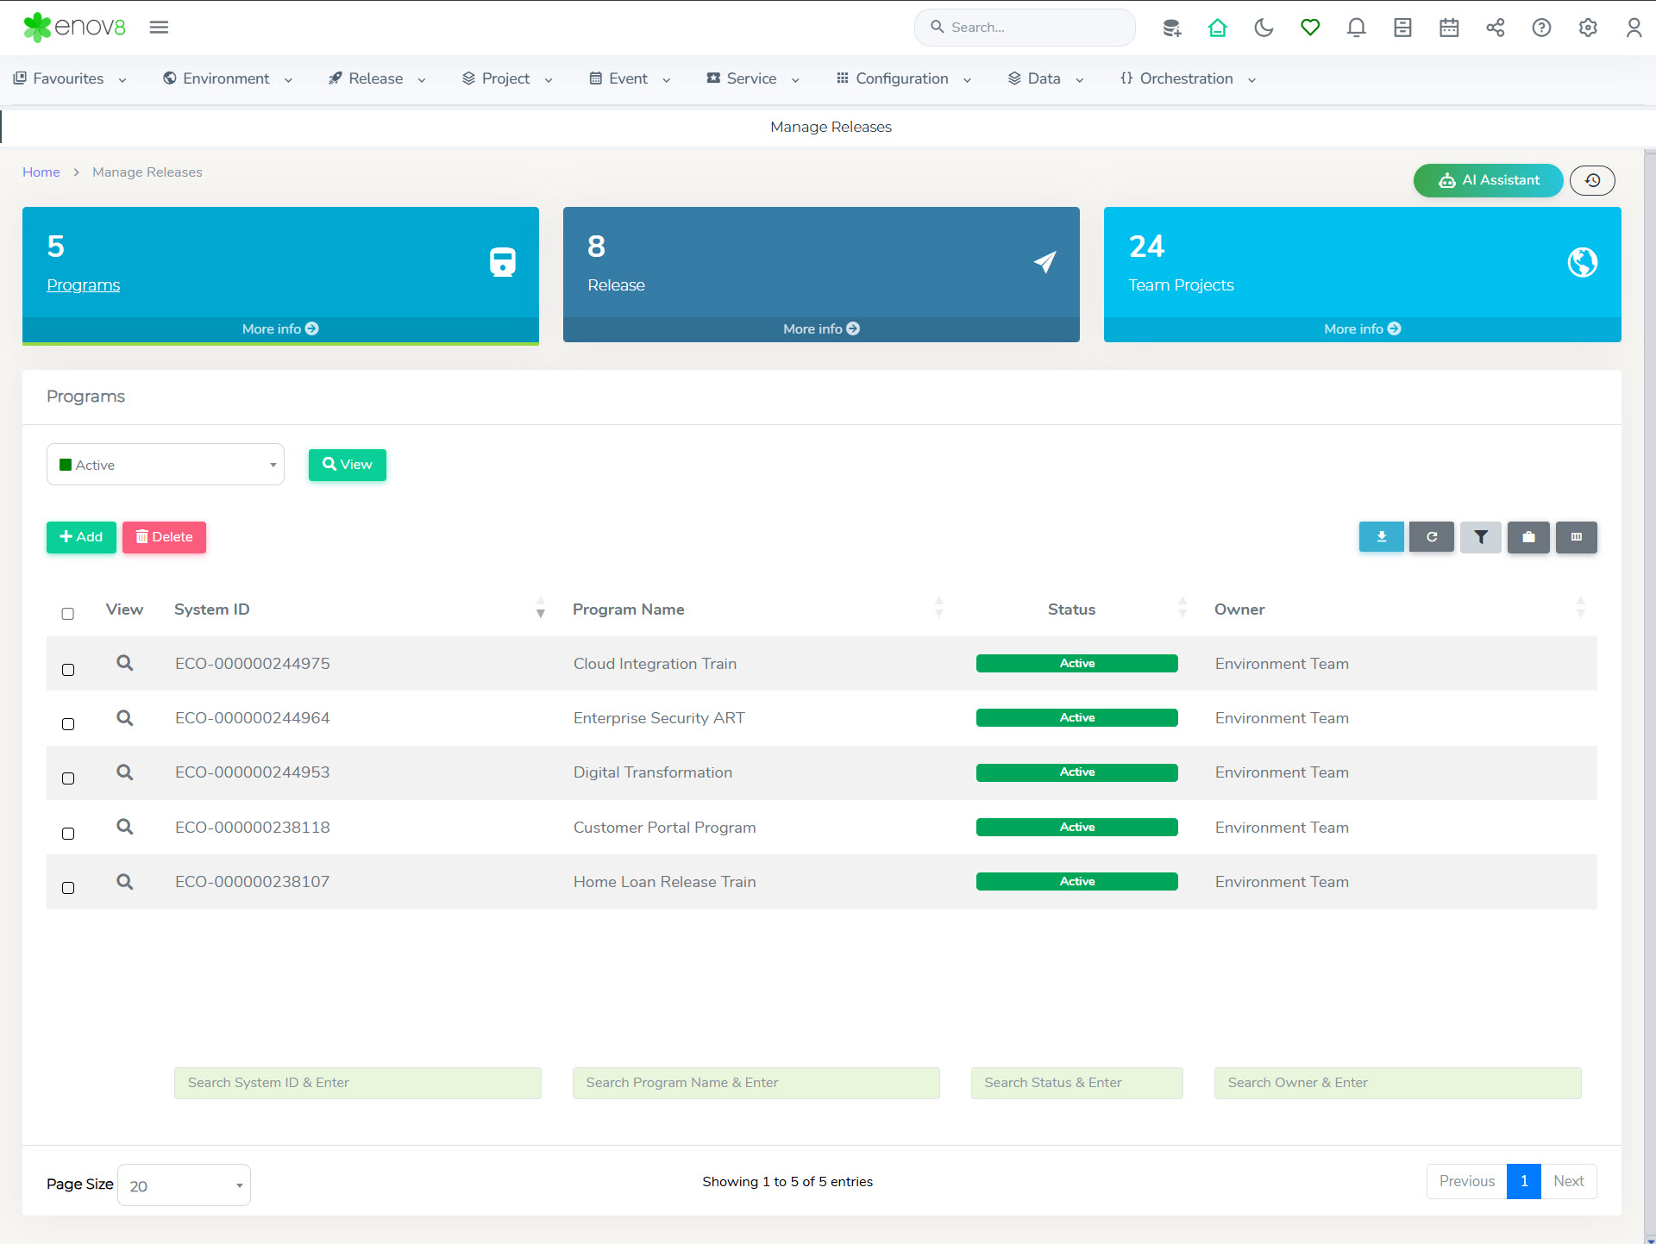Click the calendar icon in header

click(x=1449, y=28)
